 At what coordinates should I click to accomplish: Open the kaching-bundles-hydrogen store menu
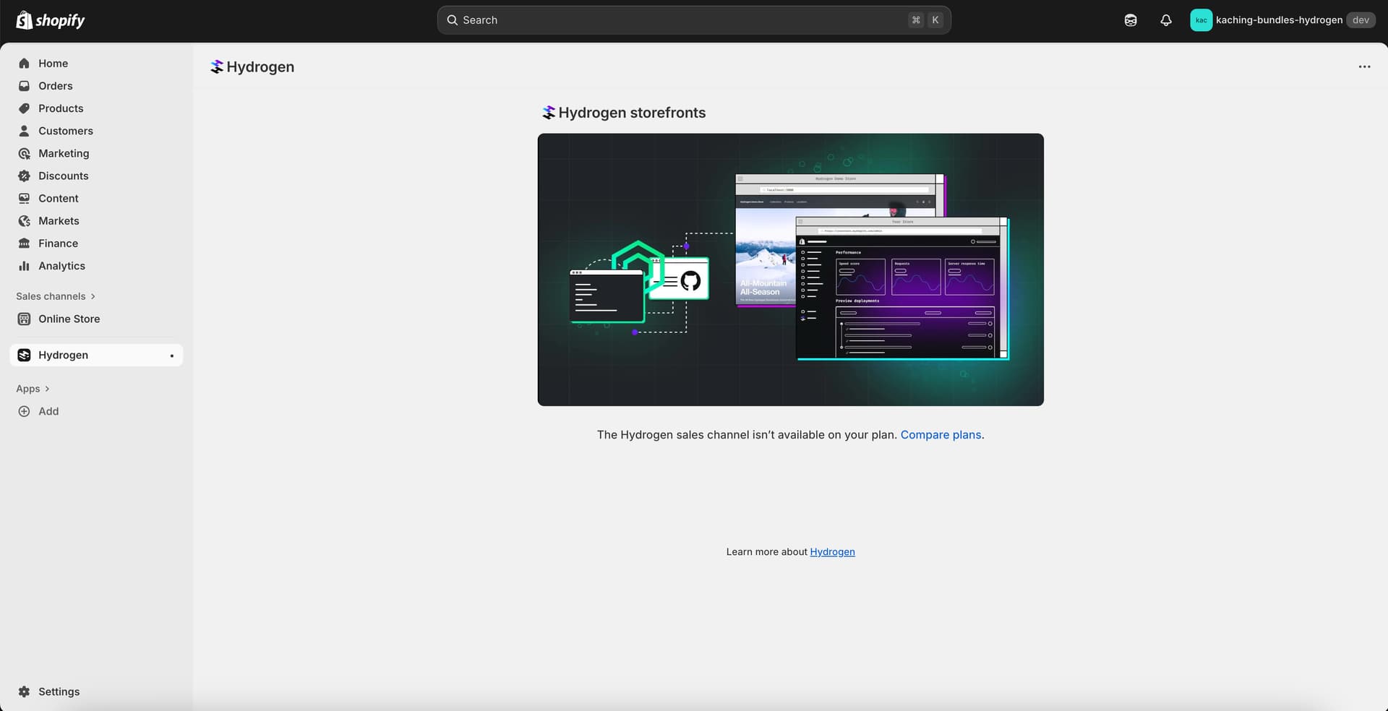[1282, 20]
